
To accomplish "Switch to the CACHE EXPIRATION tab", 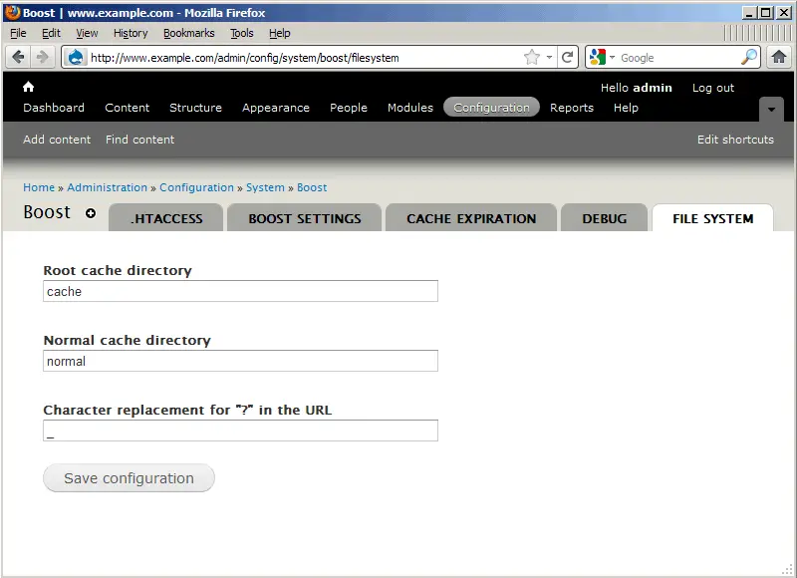I will [471, 218].
